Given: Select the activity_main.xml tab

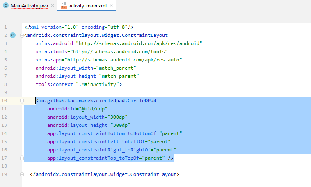Looking at the screenshot, I should pos(87,6).
